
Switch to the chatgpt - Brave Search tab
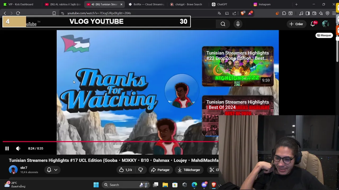click(x=188, y=4)
